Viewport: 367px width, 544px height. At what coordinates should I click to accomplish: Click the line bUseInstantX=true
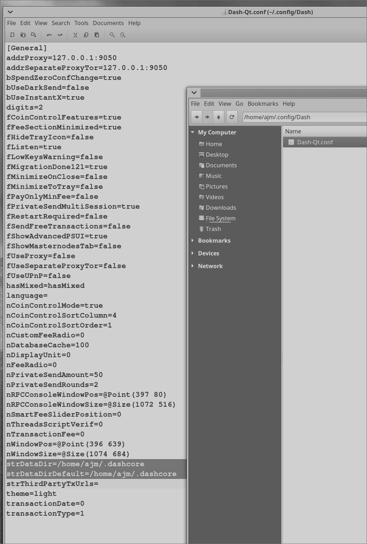(45, 98)
